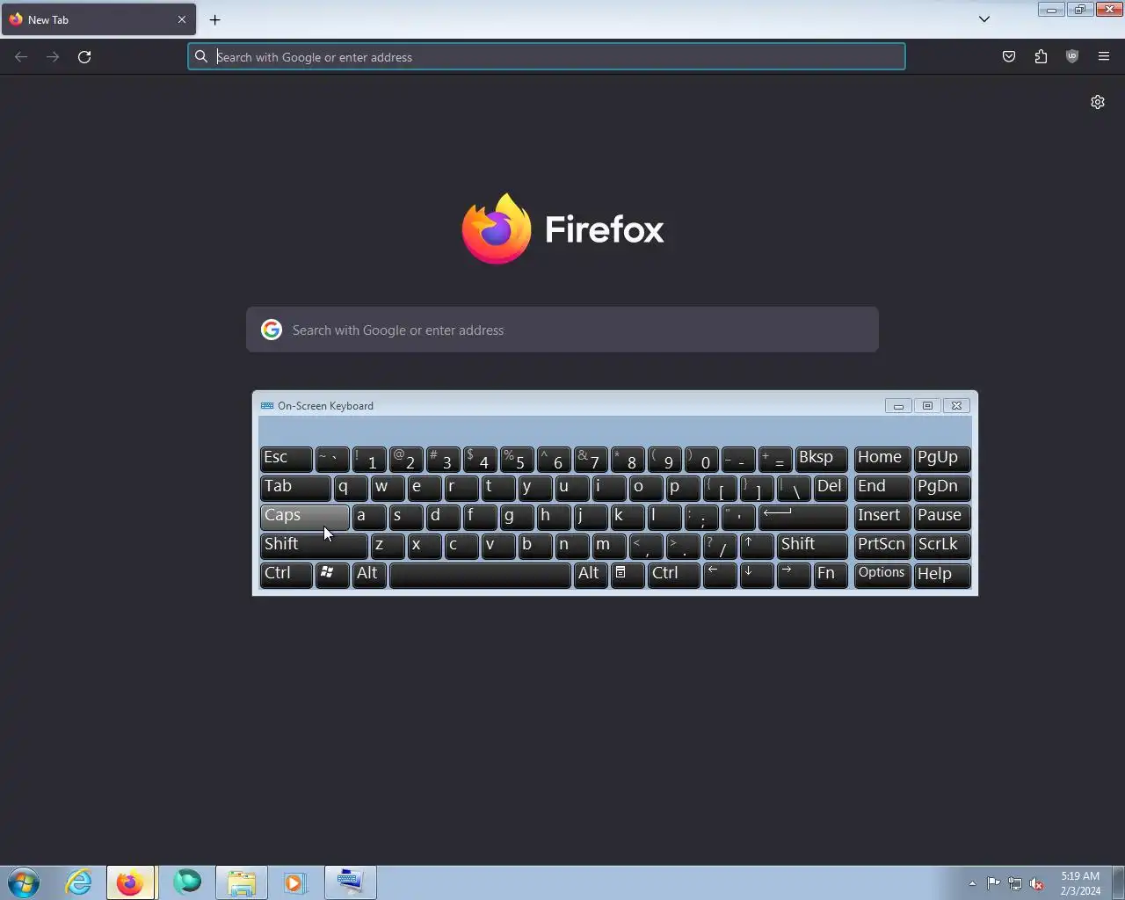Viewport: 1125px width, 900px height.
Task: Click the letter m key
Action: pos(609,545)
